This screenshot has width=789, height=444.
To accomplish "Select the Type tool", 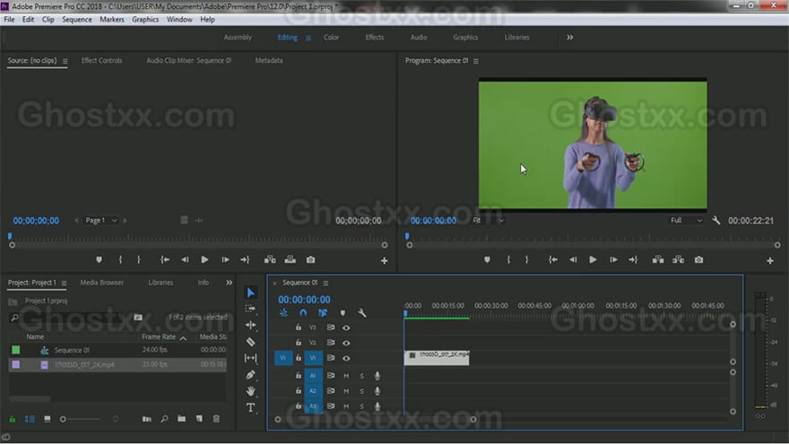I will click(250, 407).
